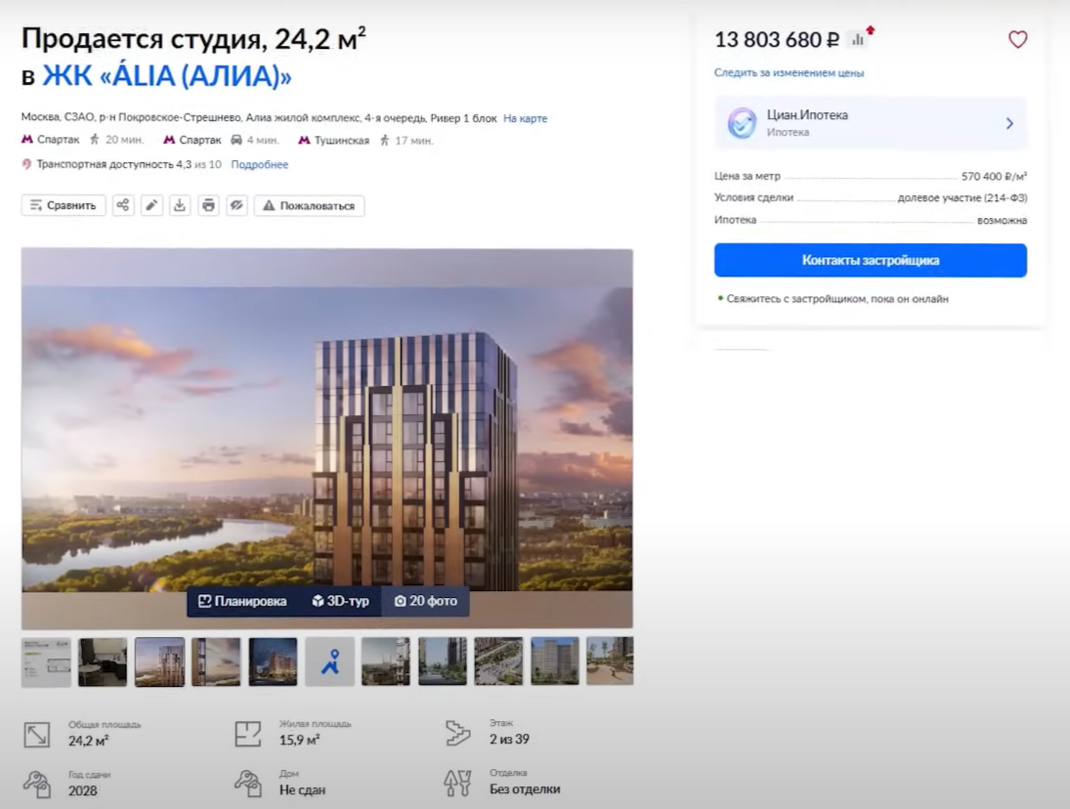Click the print listing icon
The image size is (1070, 809).
point(207,205)
